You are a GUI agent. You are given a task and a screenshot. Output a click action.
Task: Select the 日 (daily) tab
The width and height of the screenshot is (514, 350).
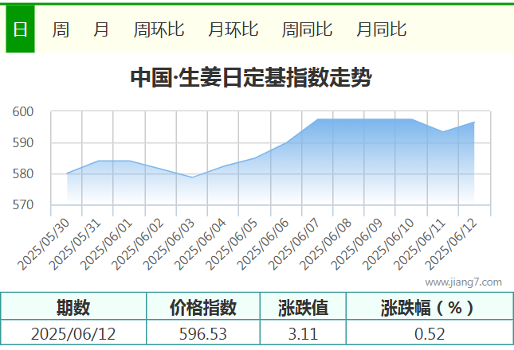coord(20,29)
